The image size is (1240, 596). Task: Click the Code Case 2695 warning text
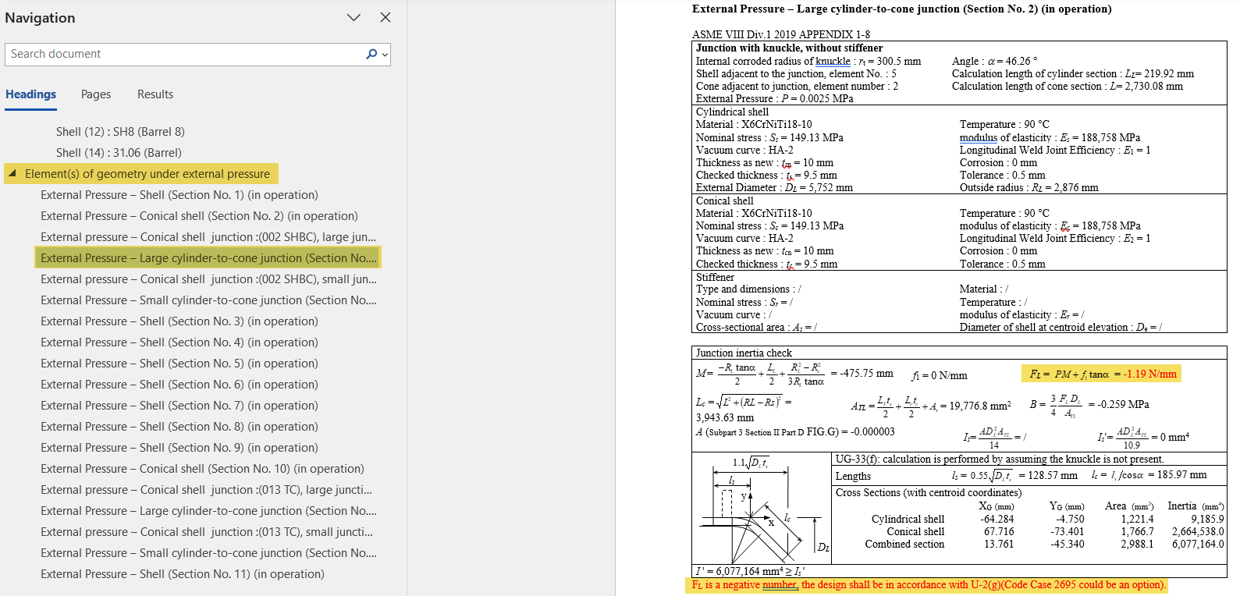point(929,585)
